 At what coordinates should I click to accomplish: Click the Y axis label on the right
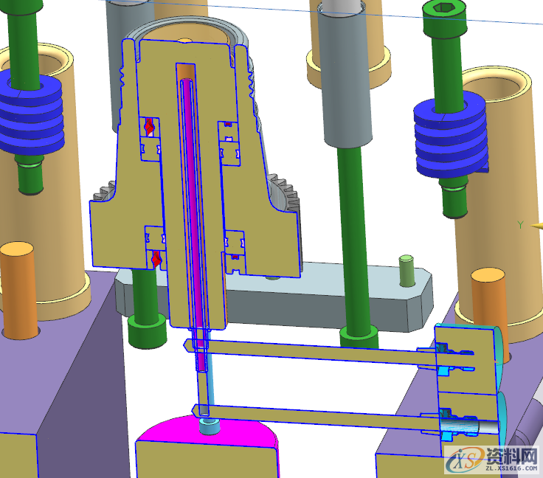pyautogui.click(x=520, y=224)
